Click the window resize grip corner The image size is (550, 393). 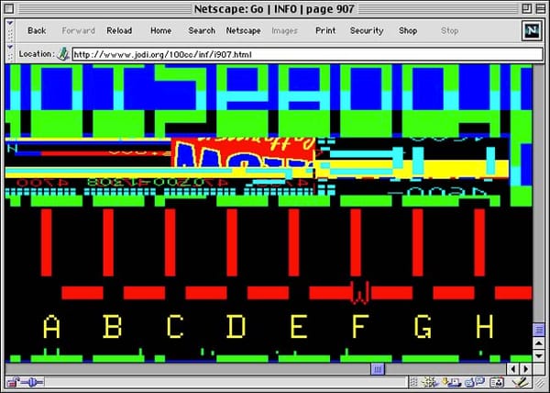click(x=540, y=382)
